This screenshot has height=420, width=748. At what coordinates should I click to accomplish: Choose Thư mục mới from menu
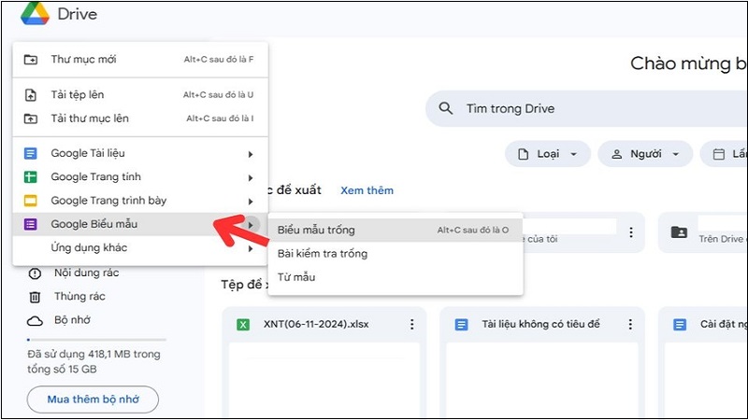click(140, 60)
